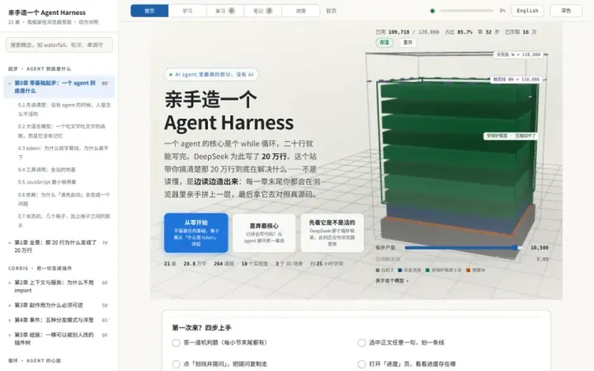This screenshot has height=371, width=594.
Task: Check 点「划线并提问」 step circle
Action: click(176, 364)
